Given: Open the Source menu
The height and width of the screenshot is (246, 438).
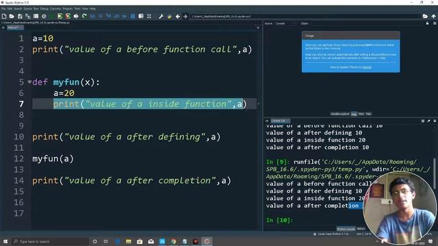Looking at the screenshot, I should pos(27,9).
